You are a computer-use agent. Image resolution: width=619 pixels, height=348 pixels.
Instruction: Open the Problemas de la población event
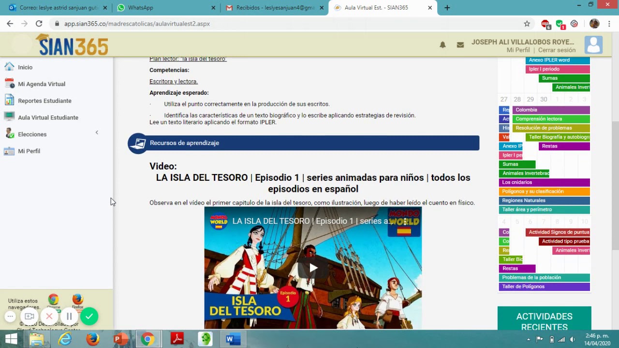(x=544, y=277)
